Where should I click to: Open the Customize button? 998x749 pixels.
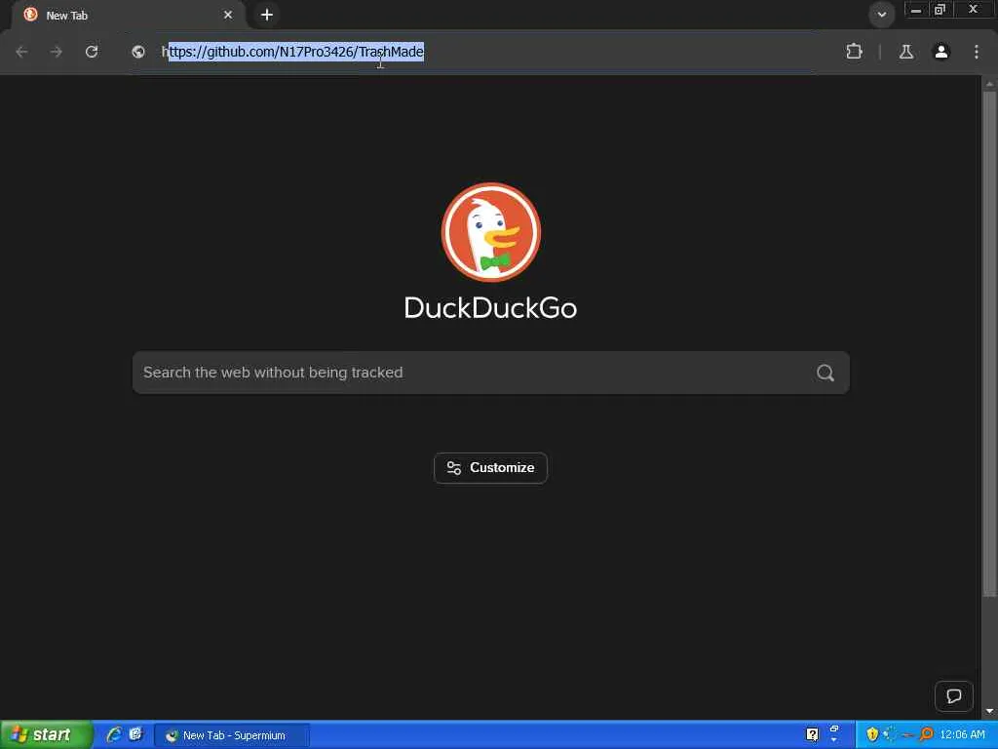491,468
